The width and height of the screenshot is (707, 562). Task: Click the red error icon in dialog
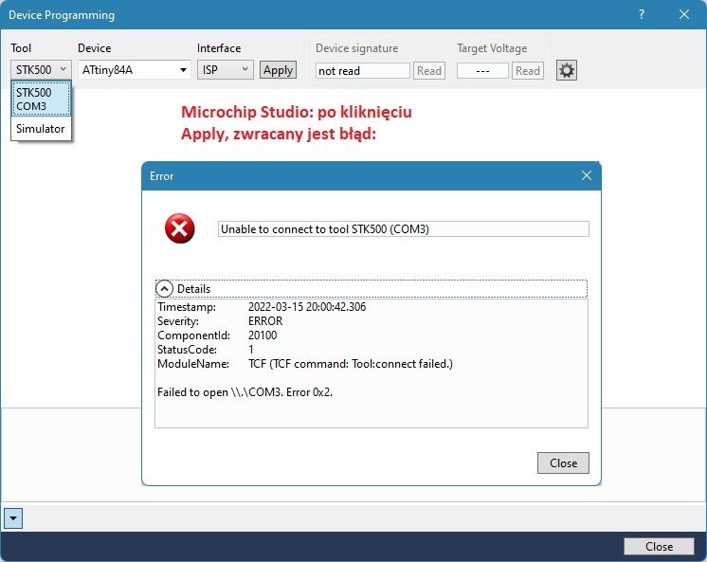click(179, 228)
